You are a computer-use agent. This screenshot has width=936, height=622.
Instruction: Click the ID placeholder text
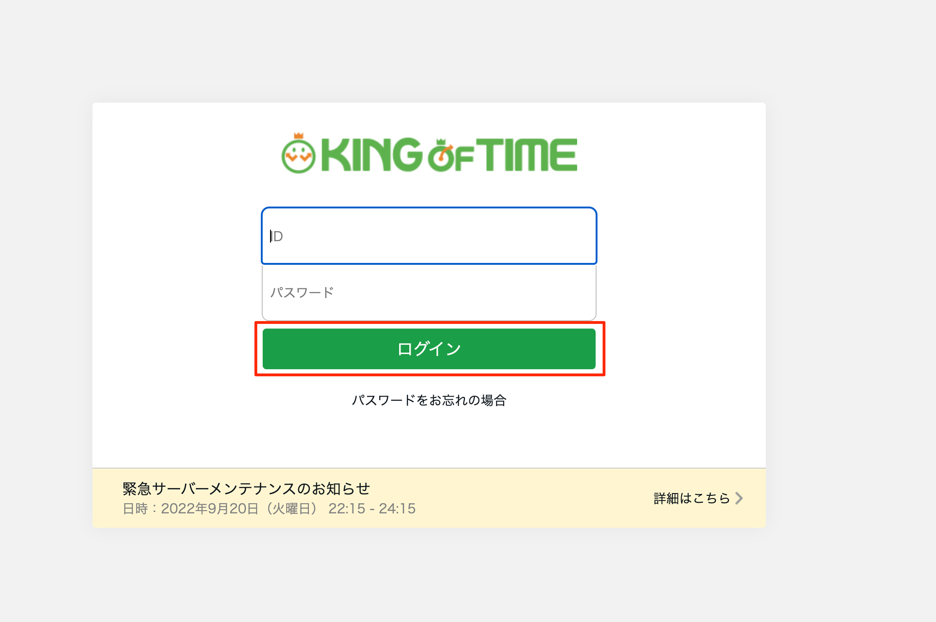click(x=277, y=237)
